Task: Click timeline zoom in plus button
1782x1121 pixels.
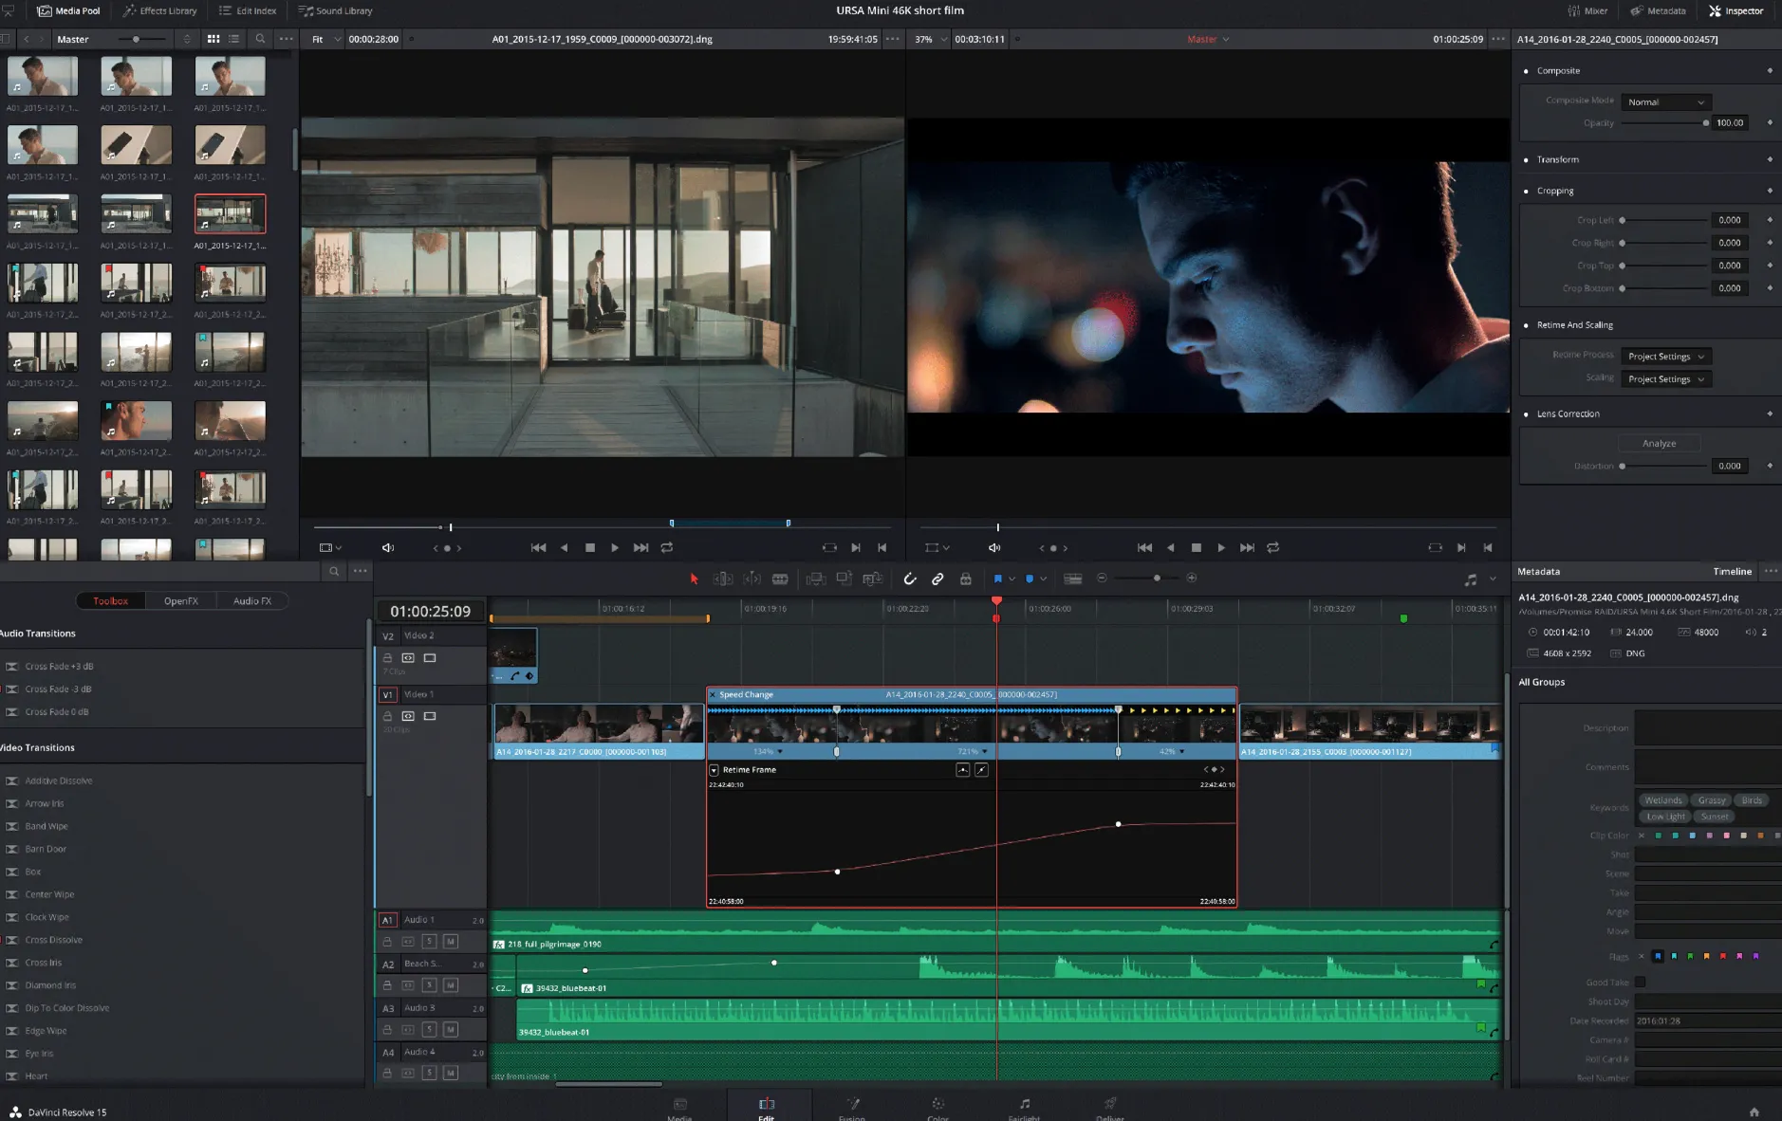Action: tap(1192, 578)
